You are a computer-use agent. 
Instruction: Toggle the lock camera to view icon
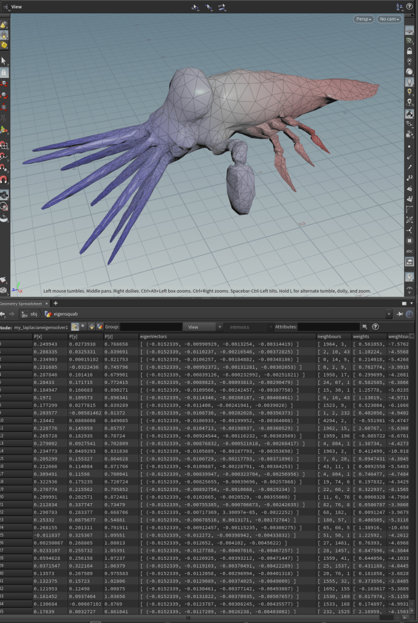pyautogui.click(x=410, y=51)
